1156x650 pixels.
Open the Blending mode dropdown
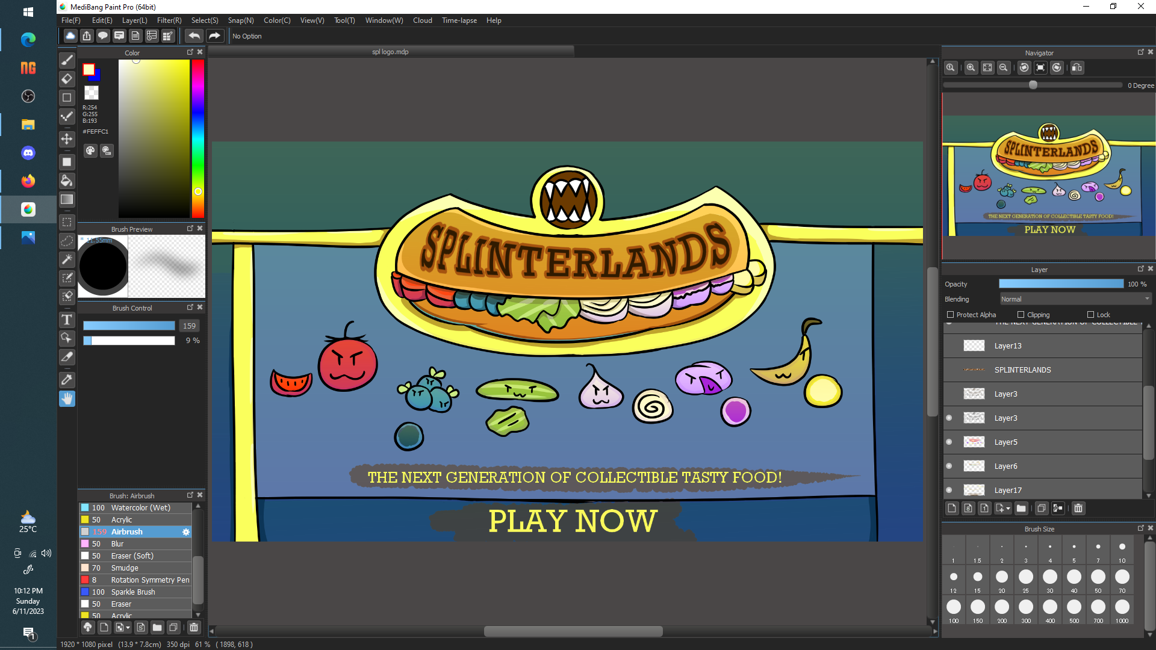click(1075, 299)
